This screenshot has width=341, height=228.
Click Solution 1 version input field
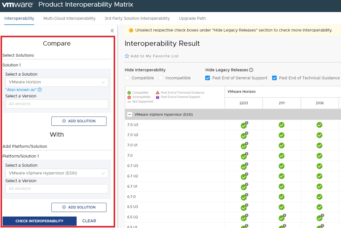pyautogui.click(x=57, y=104)
